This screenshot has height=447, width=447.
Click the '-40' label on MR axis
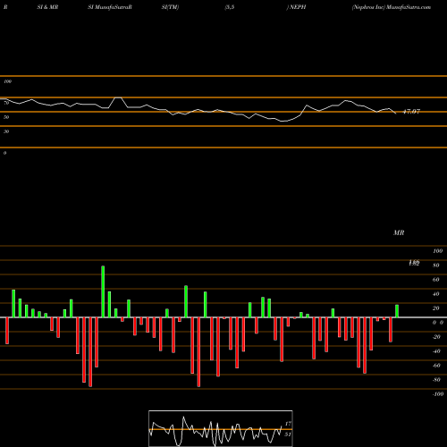(436, 351)
